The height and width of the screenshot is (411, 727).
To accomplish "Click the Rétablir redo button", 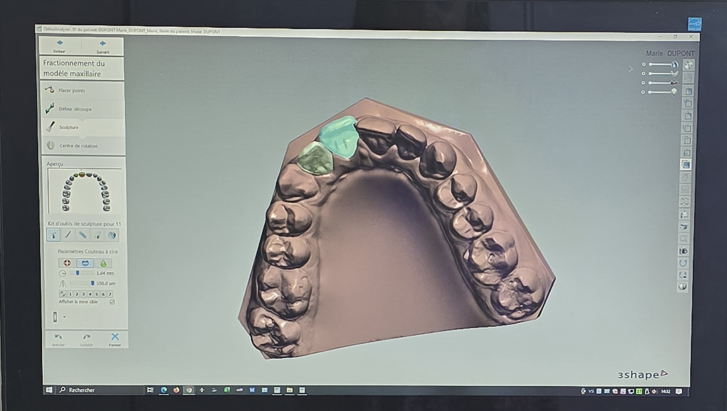I will click(x=87, y=340).
